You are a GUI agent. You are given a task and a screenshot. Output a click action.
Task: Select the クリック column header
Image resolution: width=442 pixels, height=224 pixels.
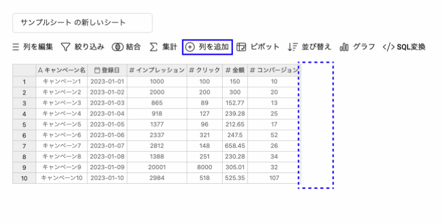(x=205, y=70)
